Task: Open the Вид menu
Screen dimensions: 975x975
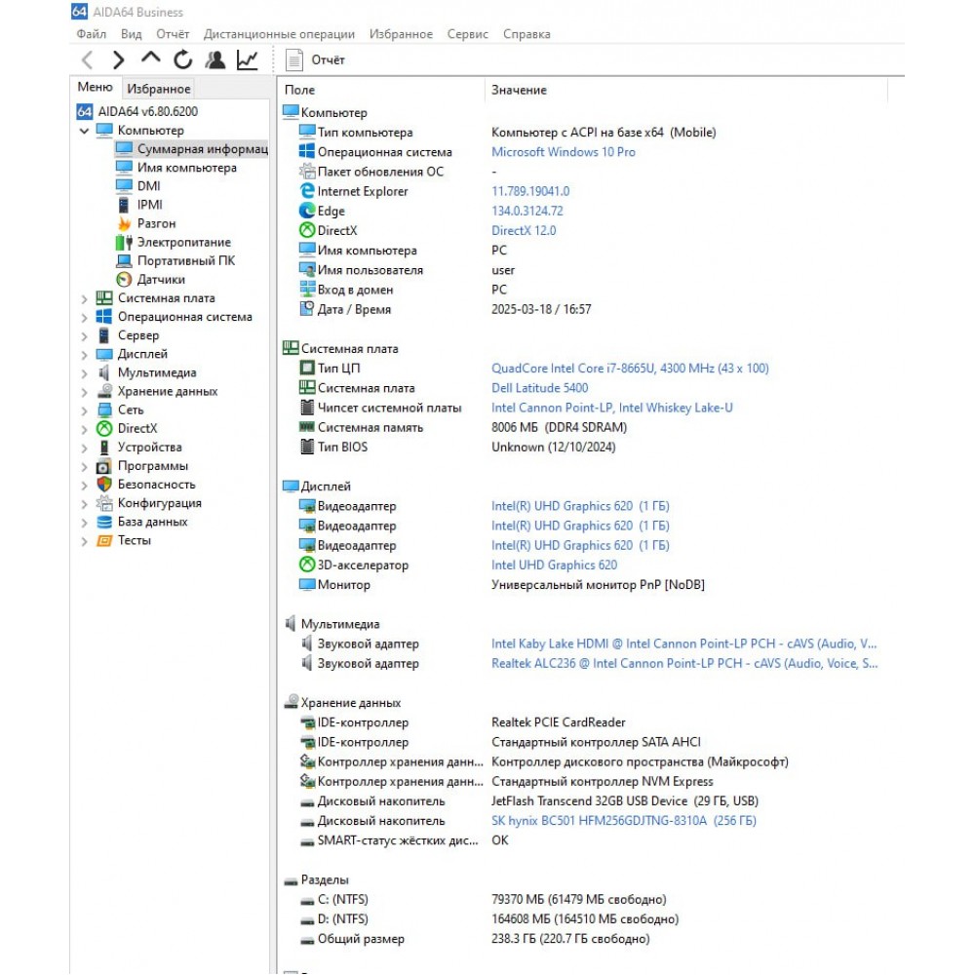Action: [132, 34]
